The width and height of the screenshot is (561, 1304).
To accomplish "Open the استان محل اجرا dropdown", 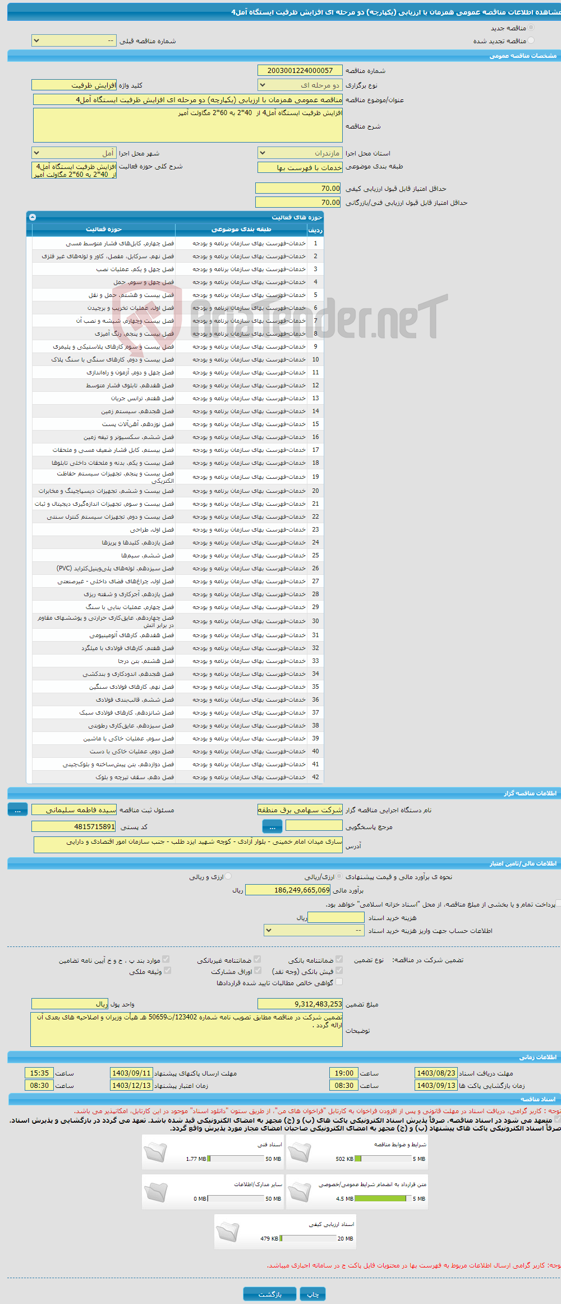I will [300, 153].
